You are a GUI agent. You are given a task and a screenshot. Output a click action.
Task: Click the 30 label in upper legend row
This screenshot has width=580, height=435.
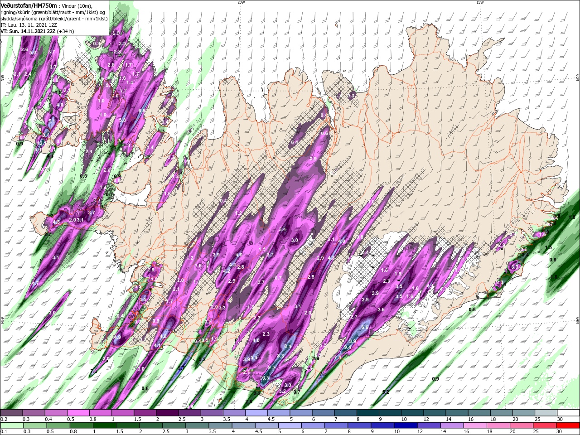[560, 419]
